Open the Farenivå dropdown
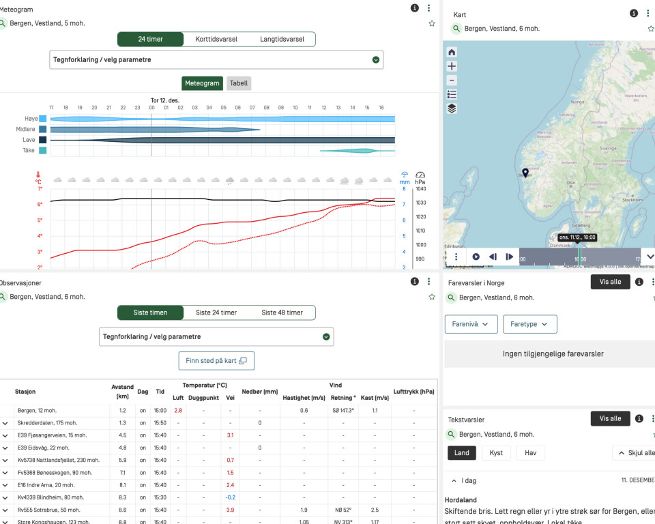 coord(471,324)
